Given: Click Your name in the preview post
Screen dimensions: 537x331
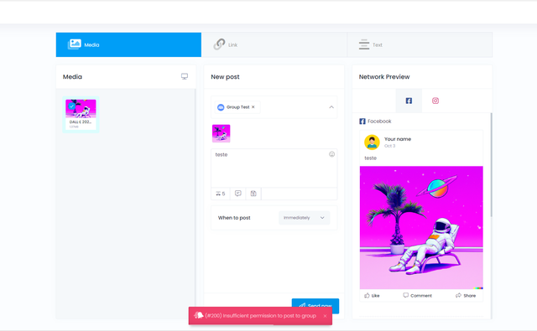Looking at the screenshot, I should point(398,139).
